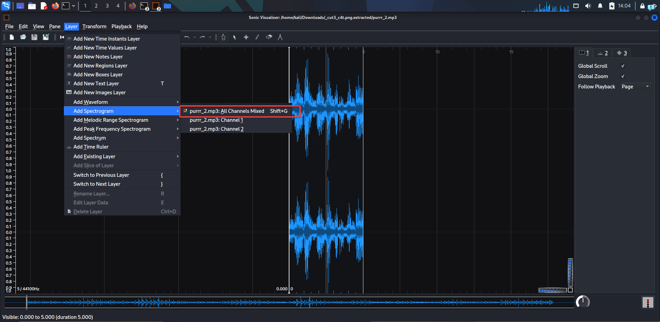
Task: Click the playback speed dial
Action: point(583,302)
